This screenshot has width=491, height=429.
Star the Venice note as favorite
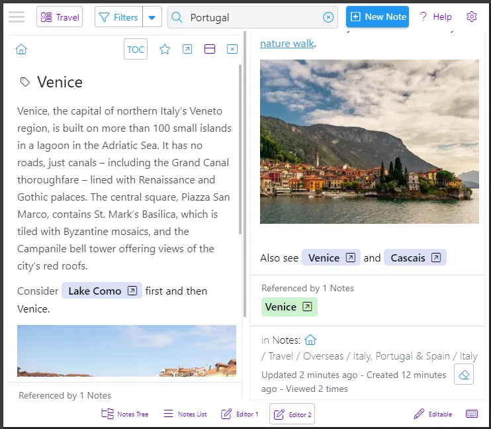coord(165,50)
